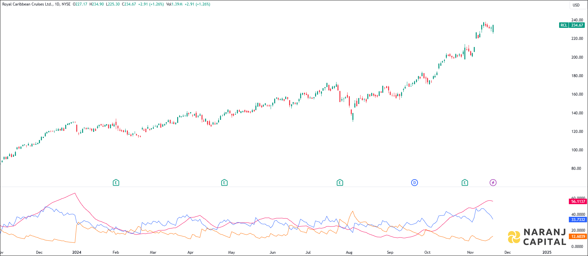Click the green RCL ticker tag
This screenshot has width=588, height=256.
[564, 25]
